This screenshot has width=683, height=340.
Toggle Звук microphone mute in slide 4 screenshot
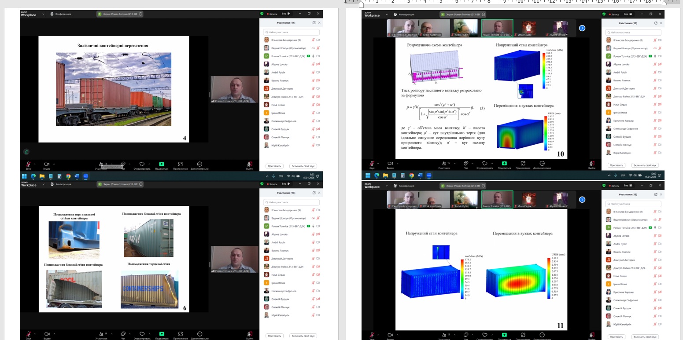[x=28, y=164]
